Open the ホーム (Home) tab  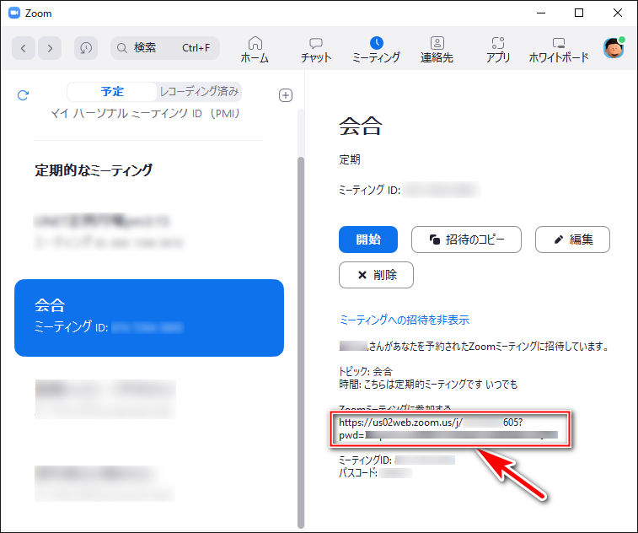coord(255,49)
